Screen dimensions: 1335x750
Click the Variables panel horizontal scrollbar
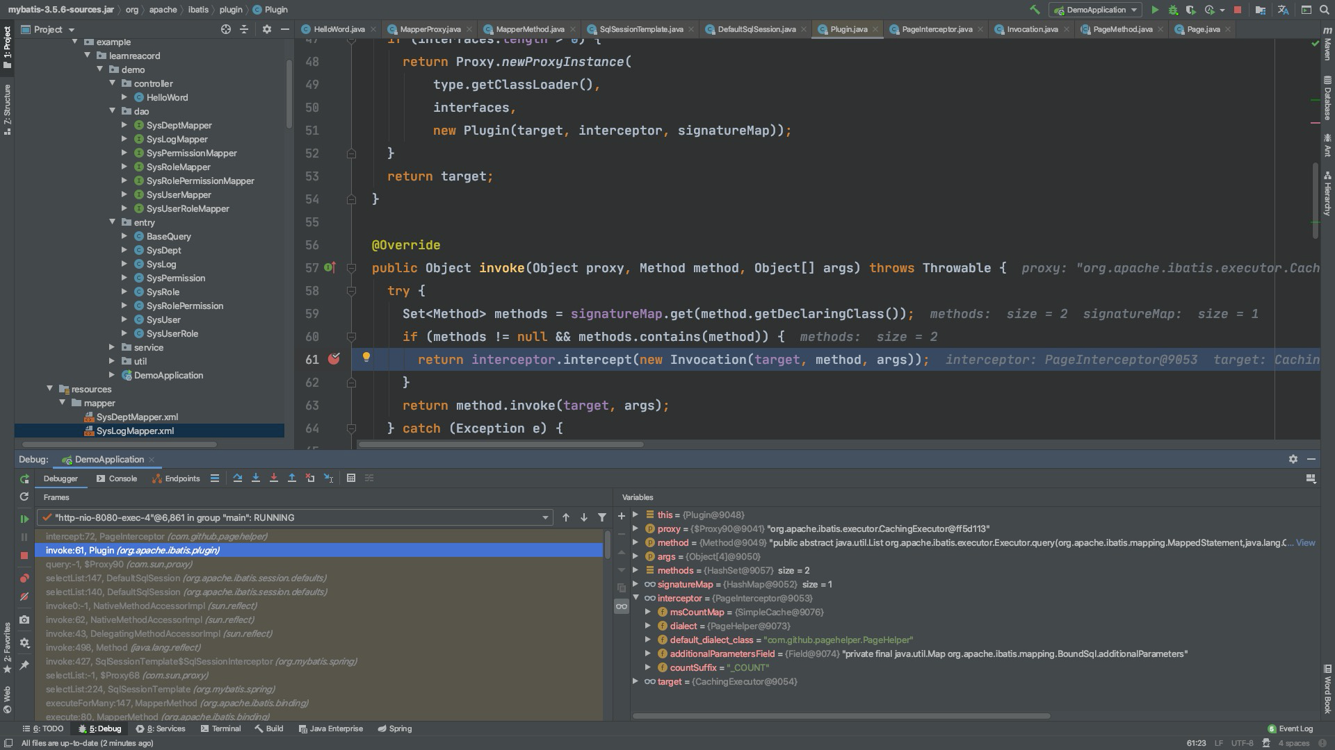[x=841, y=716]
